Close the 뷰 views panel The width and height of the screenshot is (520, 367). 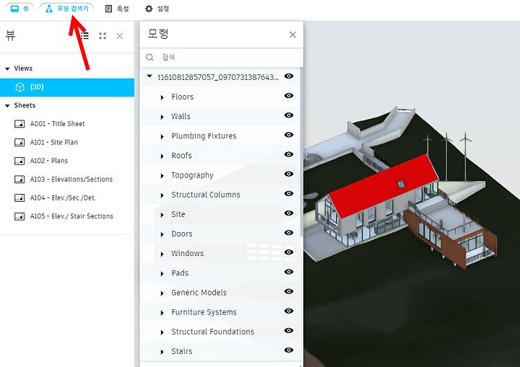(120, 36)
